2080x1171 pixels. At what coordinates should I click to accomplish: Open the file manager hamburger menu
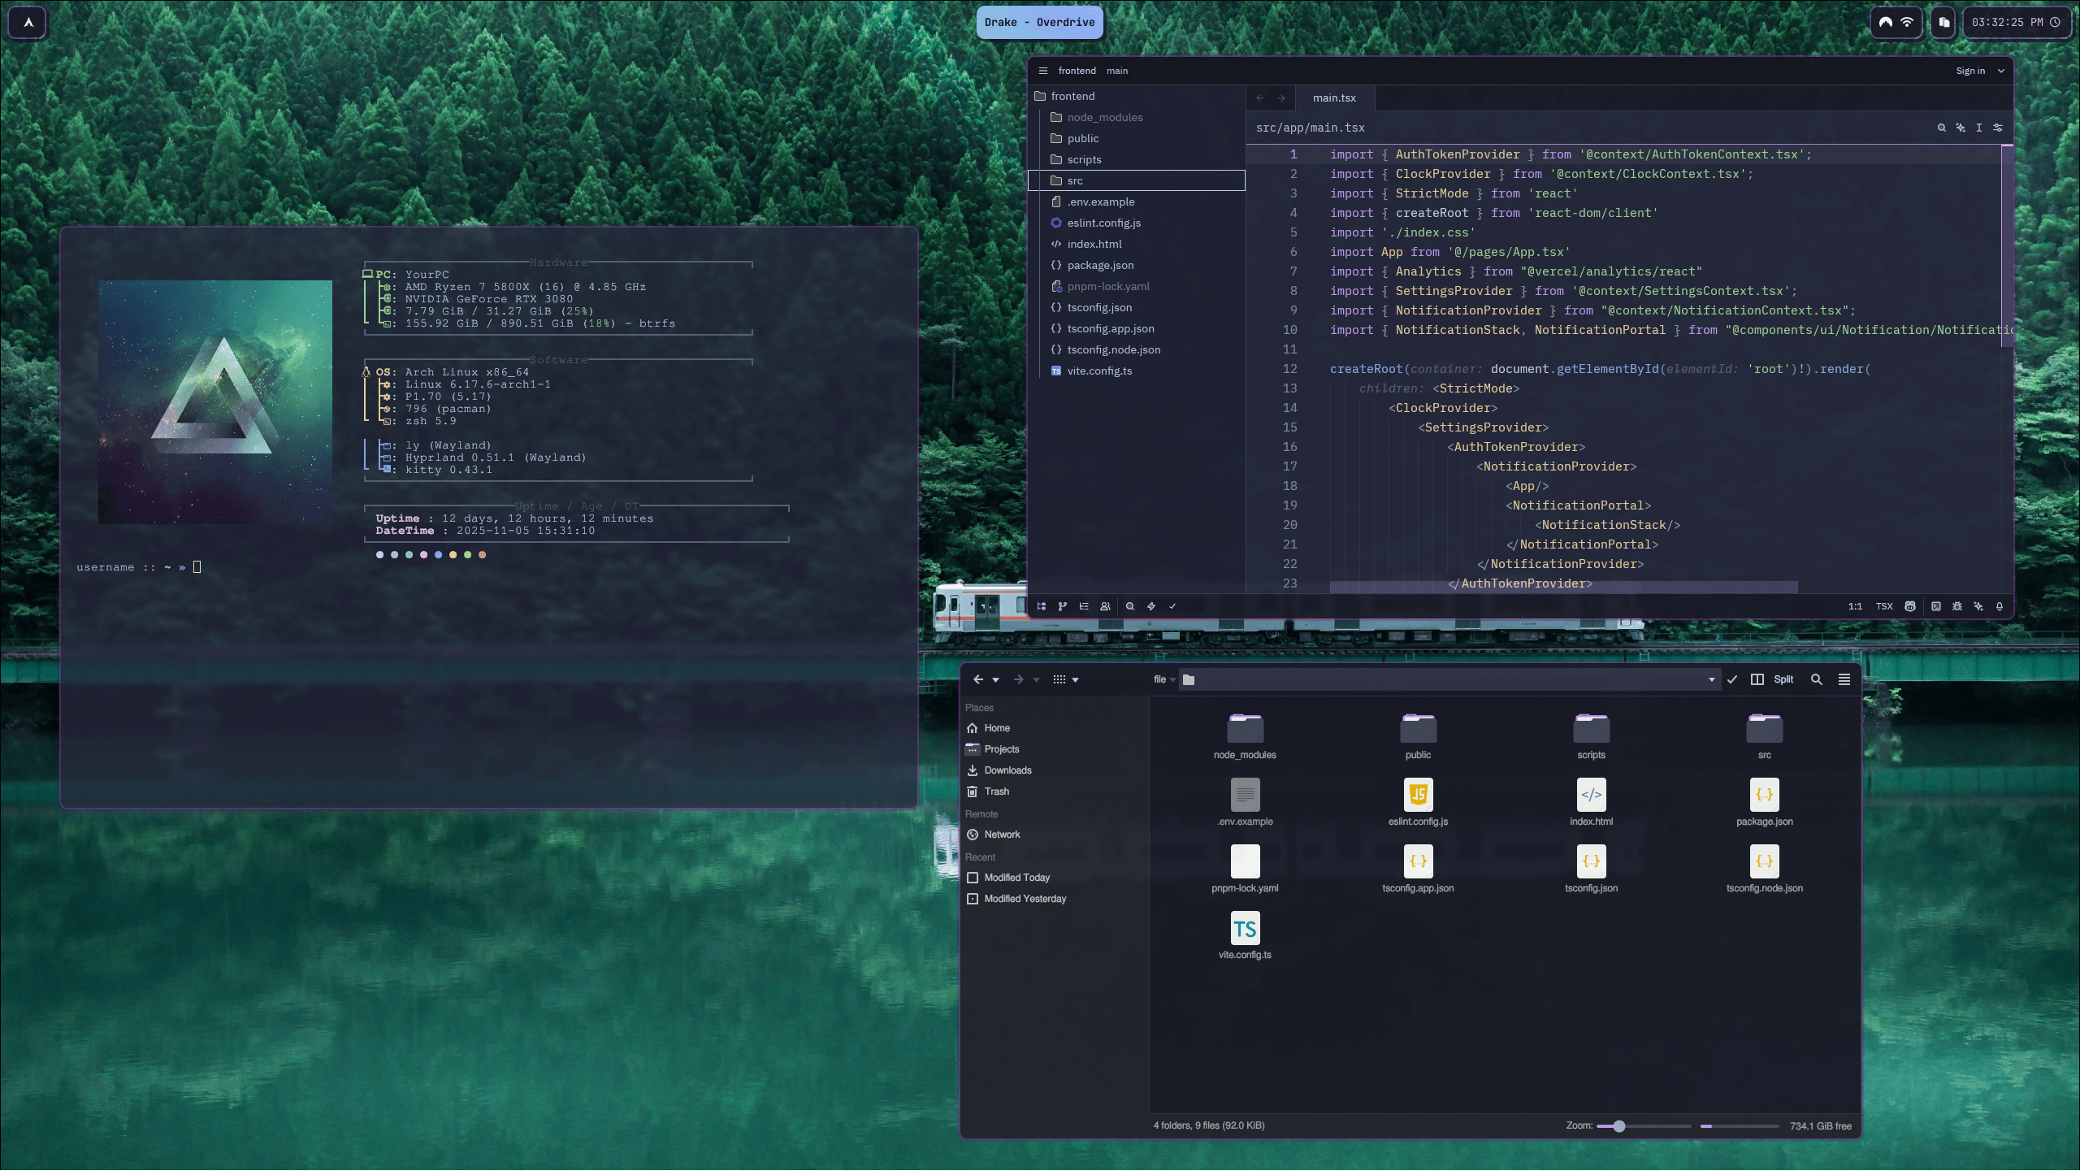point(1844,679)
